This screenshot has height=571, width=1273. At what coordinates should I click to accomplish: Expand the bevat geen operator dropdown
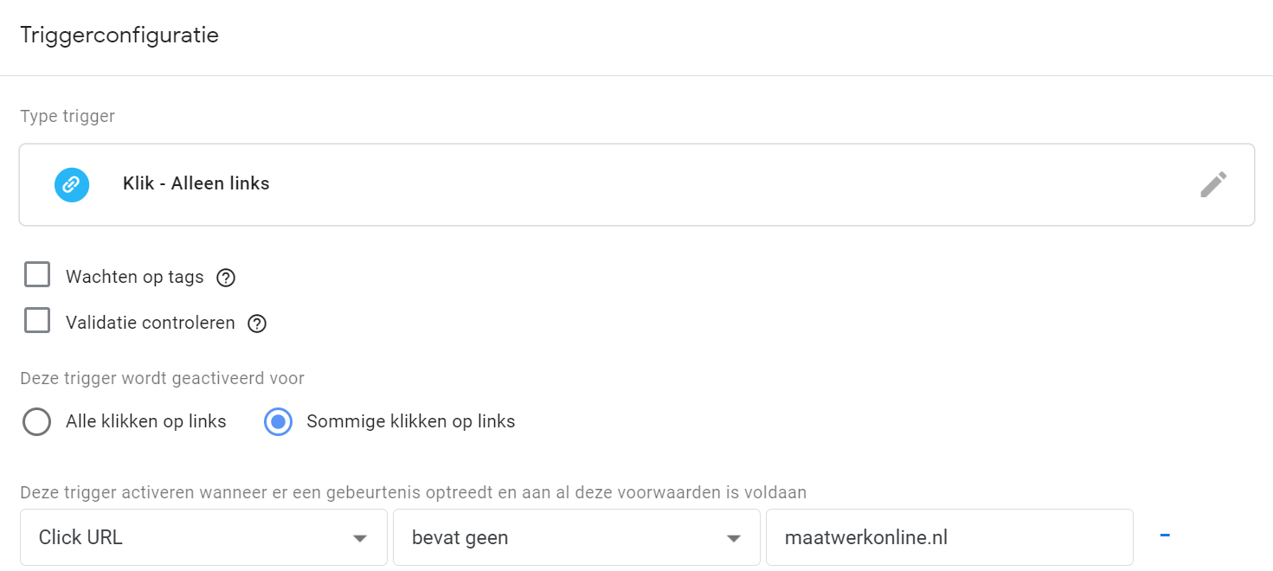pos(576,537)
